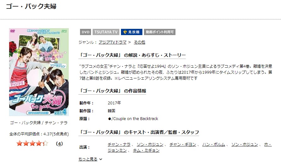Screen dimensions: 281x168
Task: Open cast link チャン・ギヨン
Action: pyautogui.click(x=183, y=144)
